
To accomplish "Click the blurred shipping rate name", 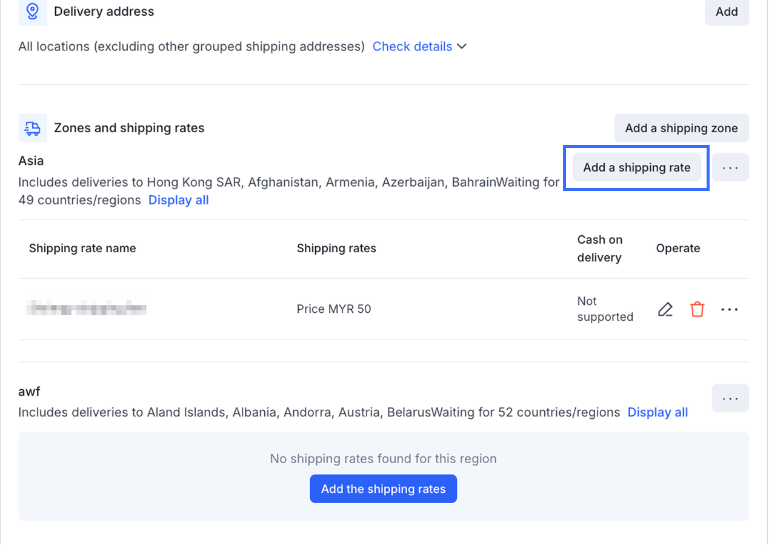I will coord(87,309).
